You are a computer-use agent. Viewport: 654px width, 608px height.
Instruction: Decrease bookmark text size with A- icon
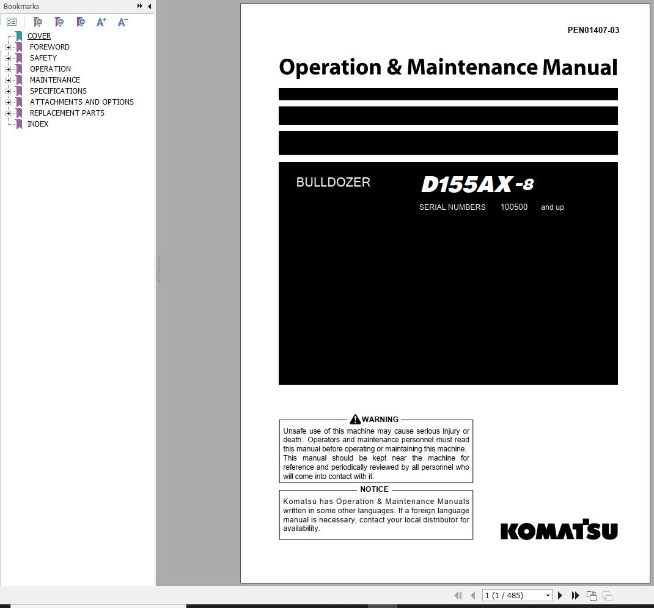tap(122, 22)
